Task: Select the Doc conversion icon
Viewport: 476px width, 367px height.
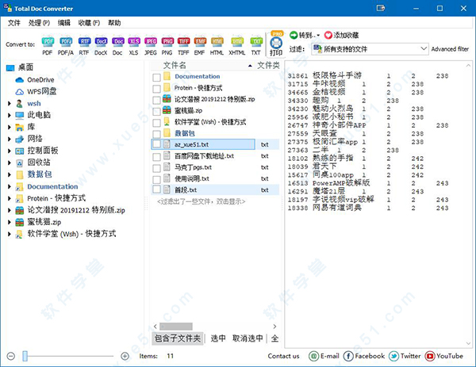Action: [x=117, y=42]
